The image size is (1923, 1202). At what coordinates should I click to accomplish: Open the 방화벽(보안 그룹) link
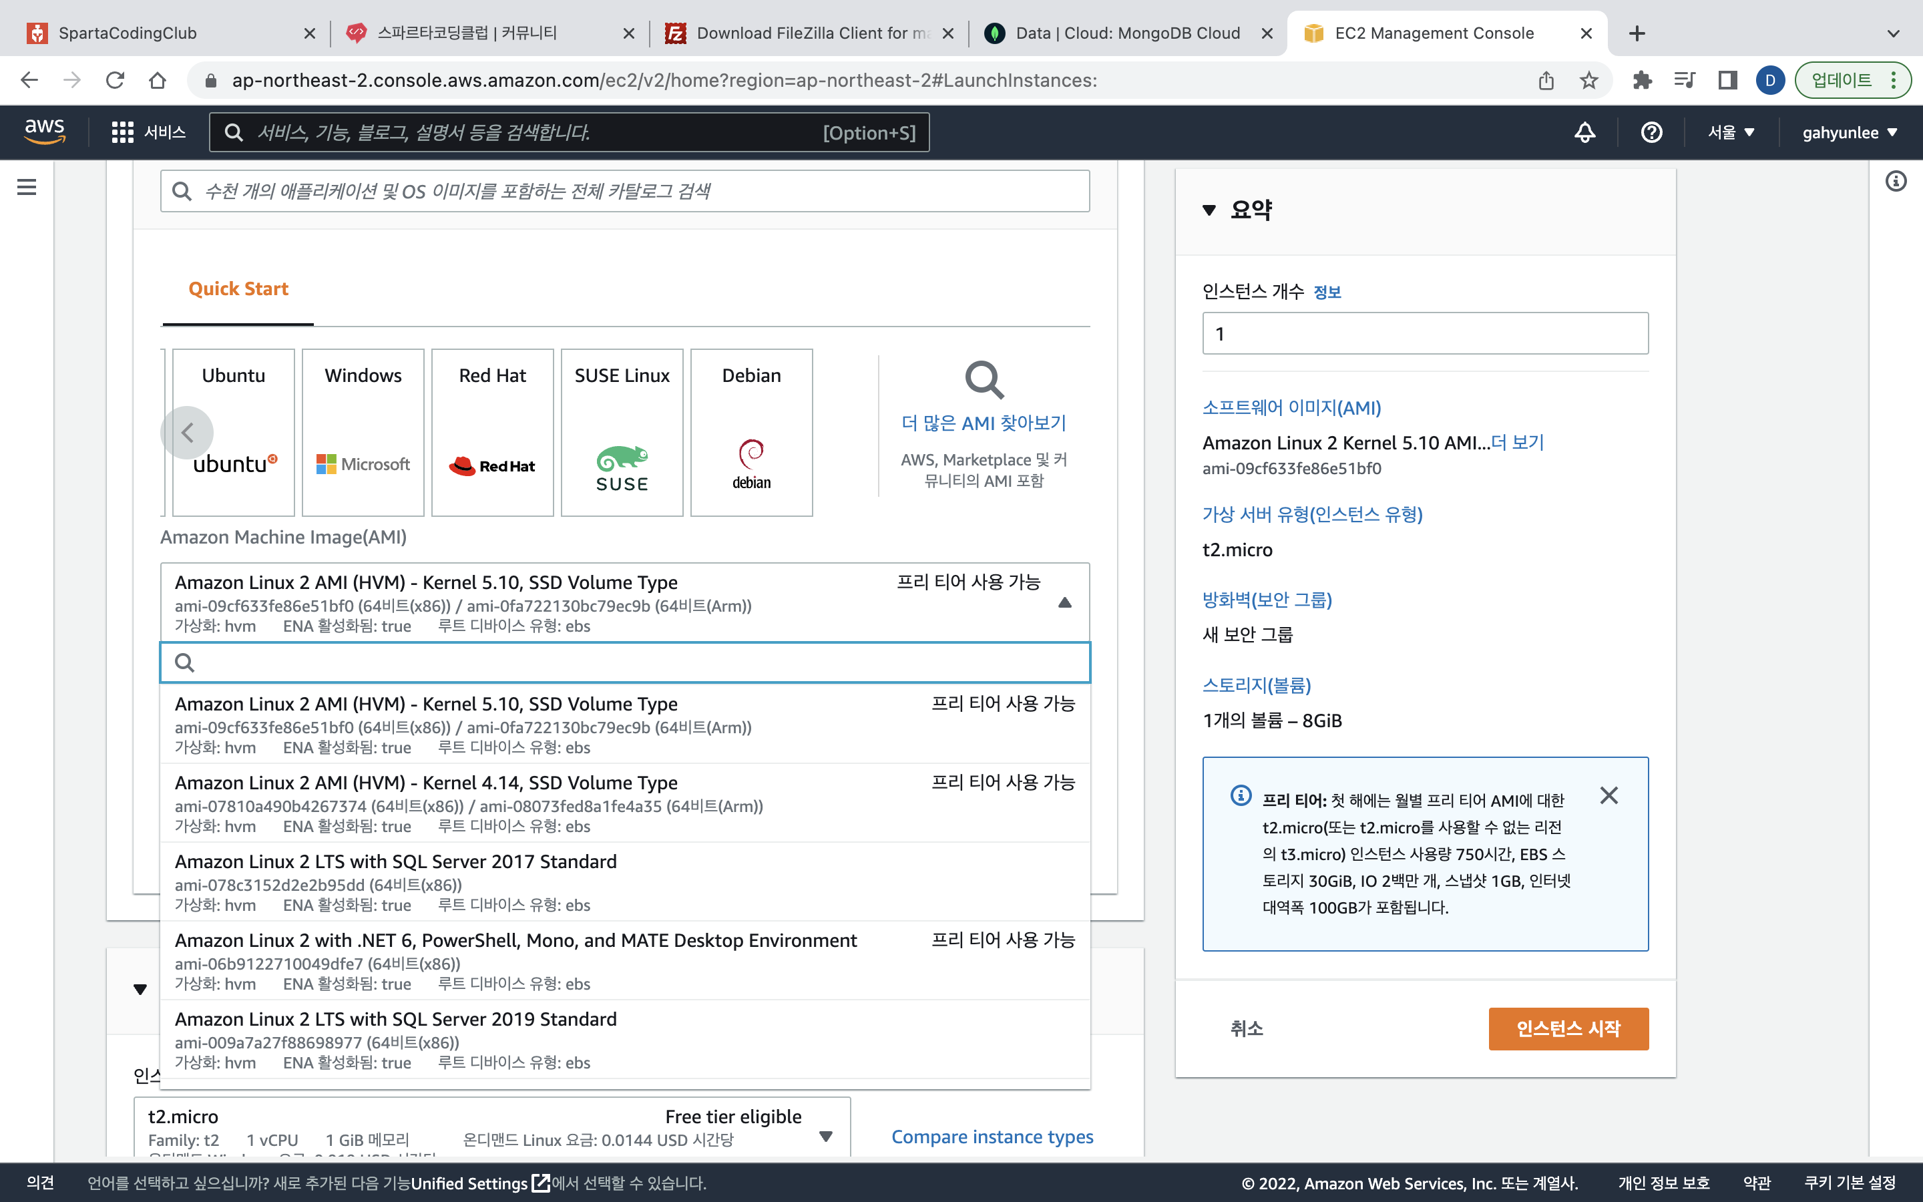(x=1267, y=600)
